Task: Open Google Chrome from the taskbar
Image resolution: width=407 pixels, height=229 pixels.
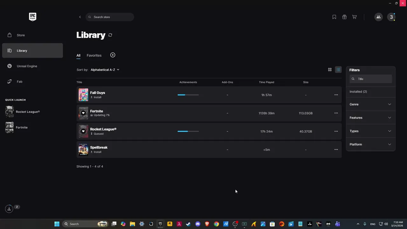Action: pos(216,224)
